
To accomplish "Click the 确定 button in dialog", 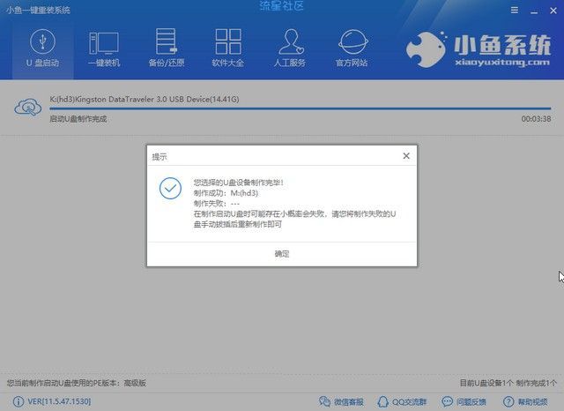I will pos(282,254).
